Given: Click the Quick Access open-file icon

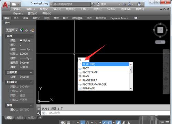Looking at the screenshot, I should (14, 4).
